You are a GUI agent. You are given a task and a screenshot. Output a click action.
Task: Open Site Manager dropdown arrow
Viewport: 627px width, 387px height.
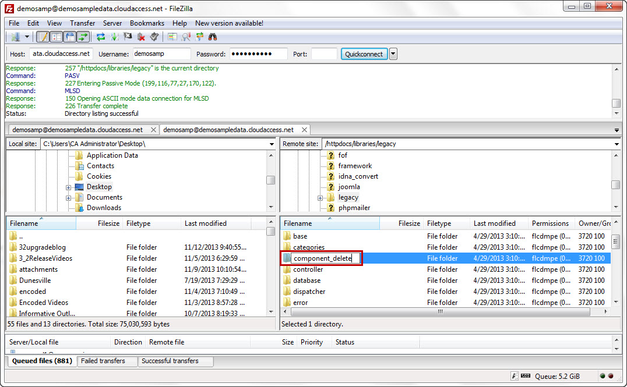[x=27, y=37]
